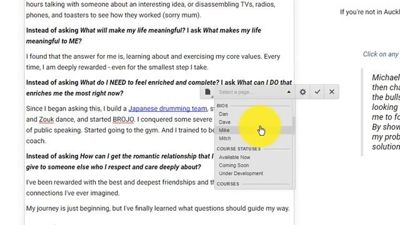Viewport: 400px width, 225px height.
Task: Collapse the Select a page dropdown arrow
Action: pos(289,92)
